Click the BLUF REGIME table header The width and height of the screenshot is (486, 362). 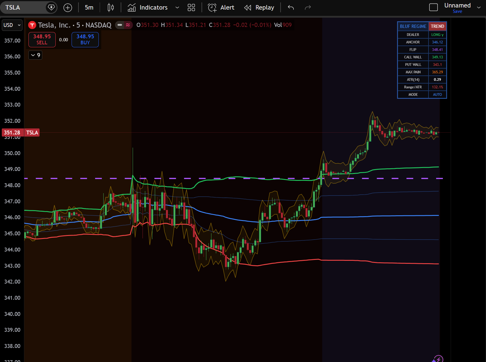coord(413,26)
